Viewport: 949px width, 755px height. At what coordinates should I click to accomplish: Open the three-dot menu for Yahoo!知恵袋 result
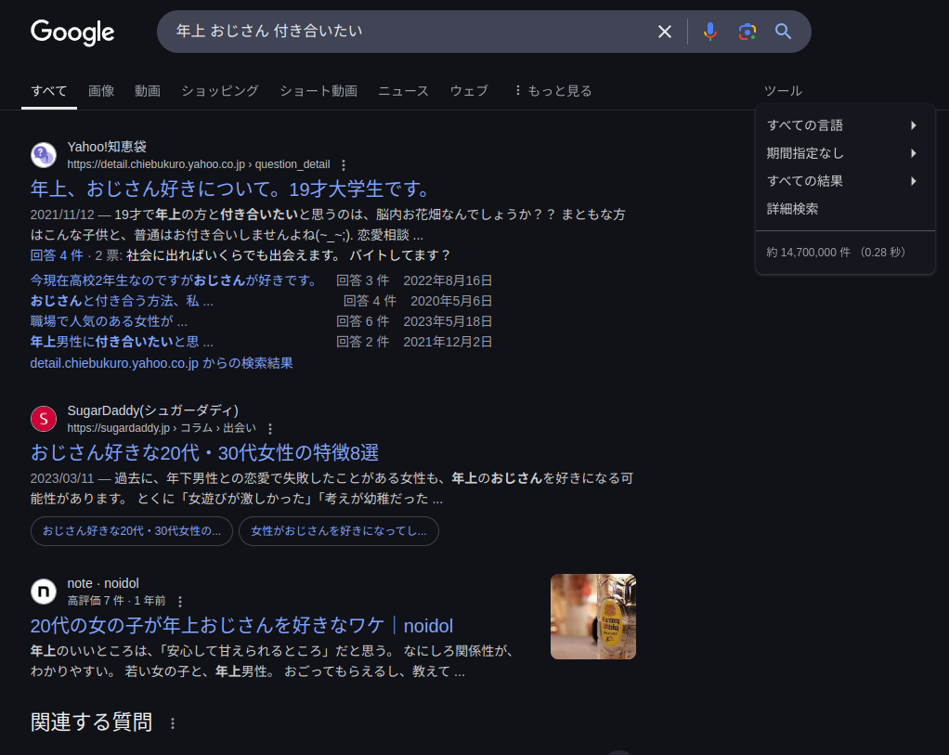tap(343, 165)
